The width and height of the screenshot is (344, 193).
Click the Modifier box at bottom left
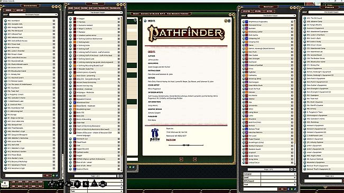(5, 185)
